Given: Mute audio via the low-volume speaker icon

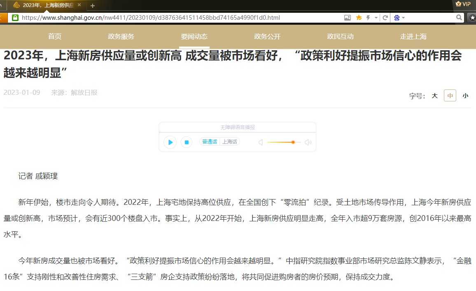Looking at the screenshot, I should 261,142.
